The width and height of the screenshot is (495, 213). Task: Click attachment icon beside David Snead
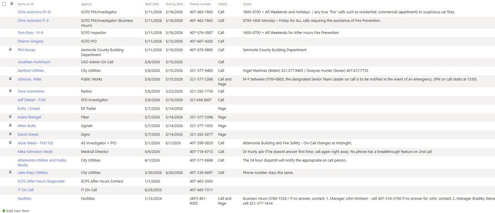[x=10, y=134]
